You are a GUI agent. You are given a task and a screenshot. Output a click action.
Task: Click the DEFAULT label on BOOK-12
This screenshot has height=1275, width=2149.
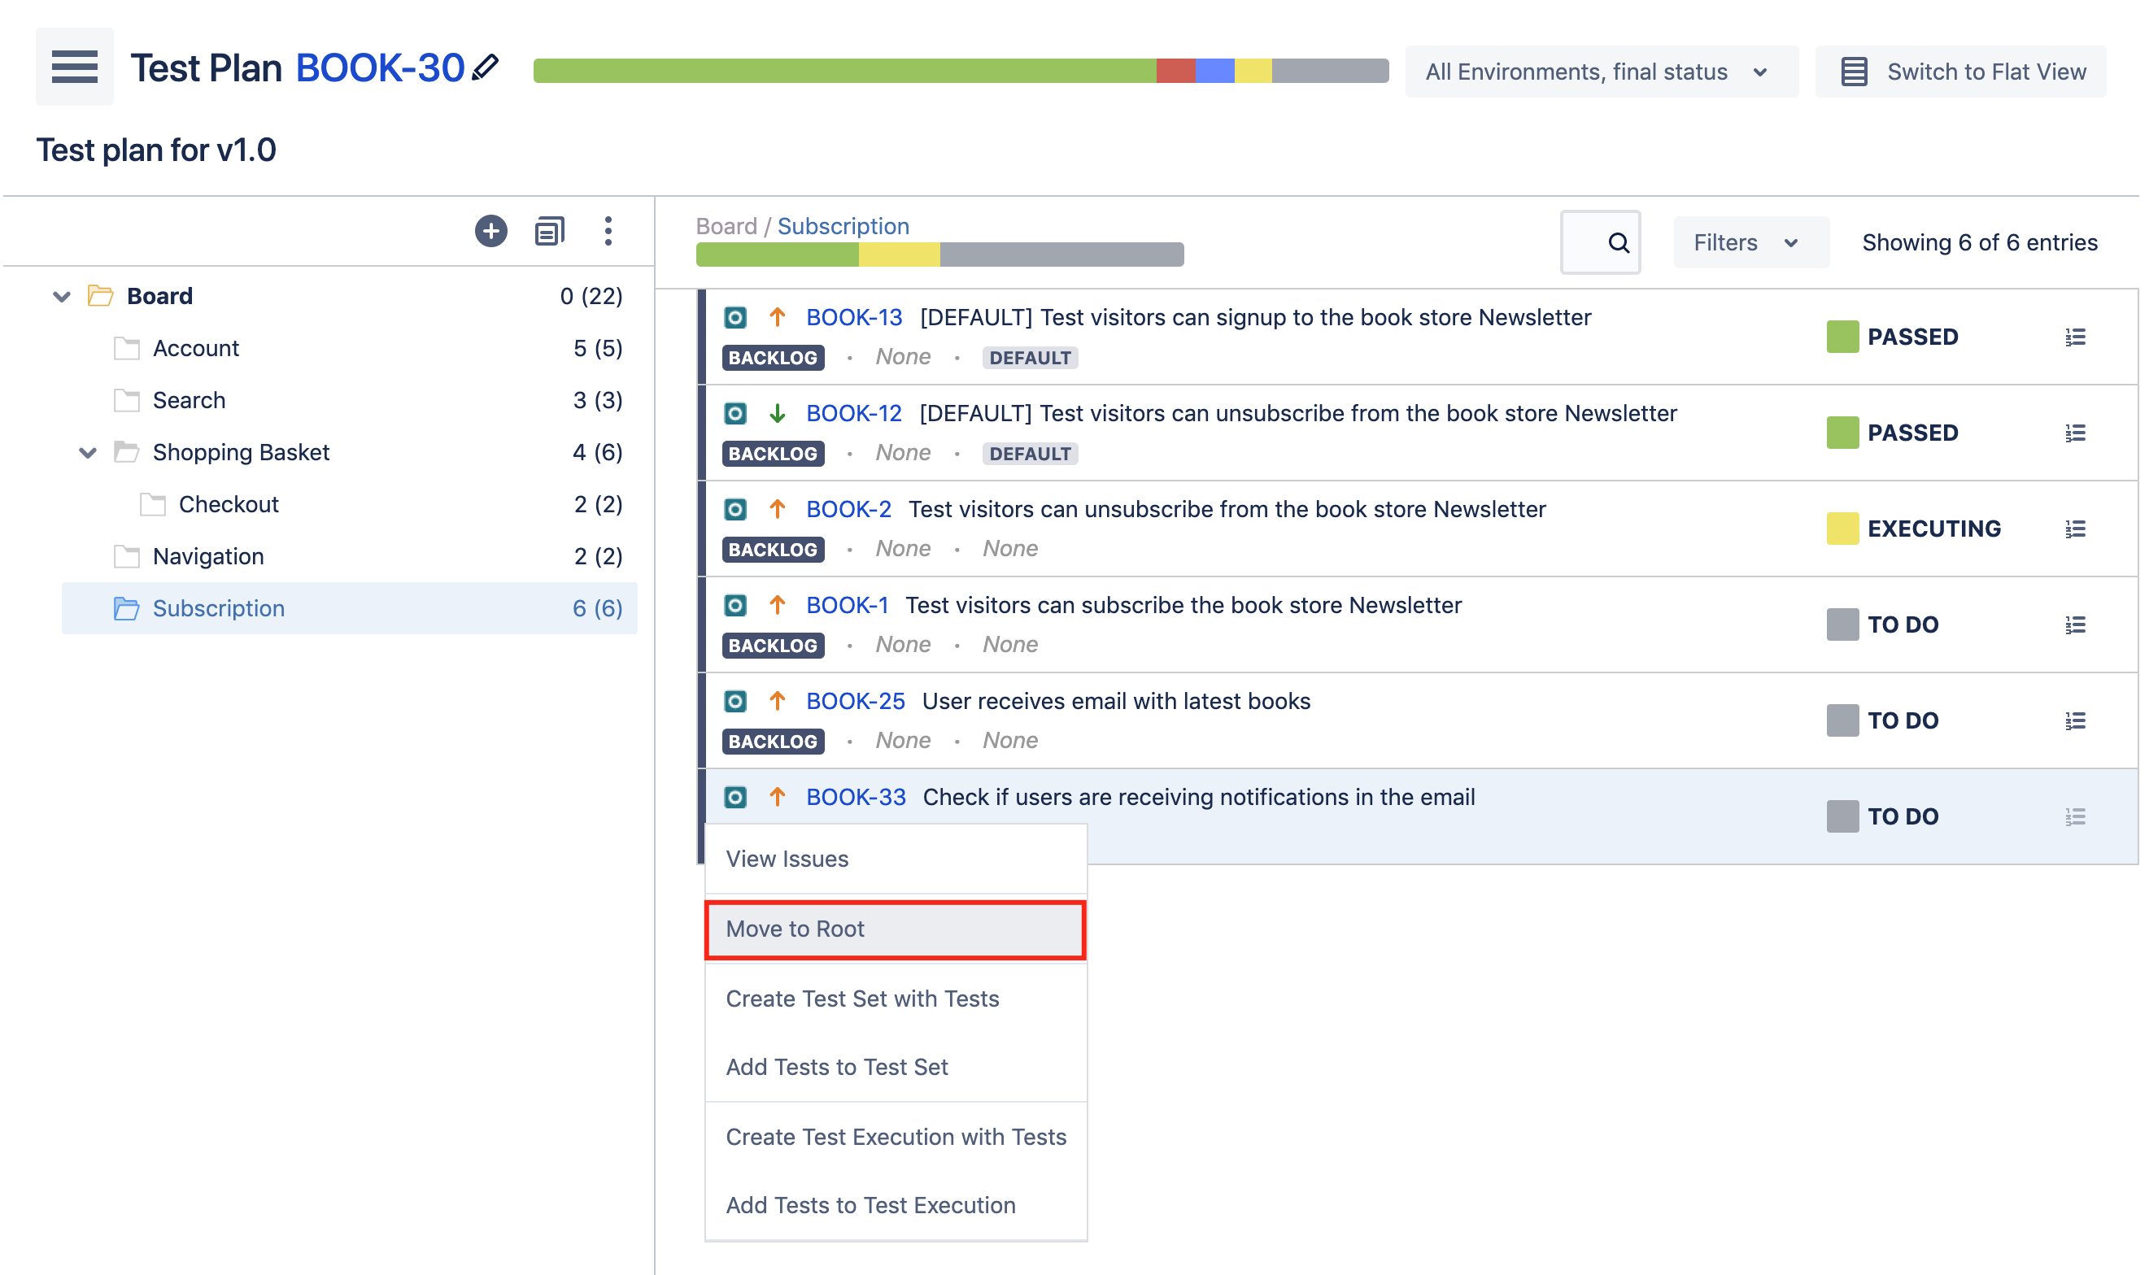[x=1030, y=454]
